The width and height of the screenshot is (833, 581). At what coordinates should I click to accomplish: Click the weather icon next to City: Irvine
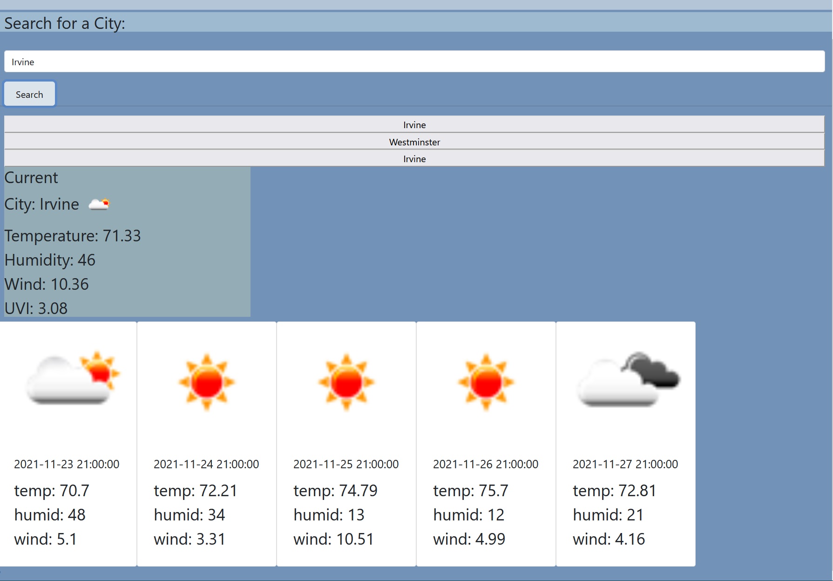pyautogui.click(x=99, y=204)
